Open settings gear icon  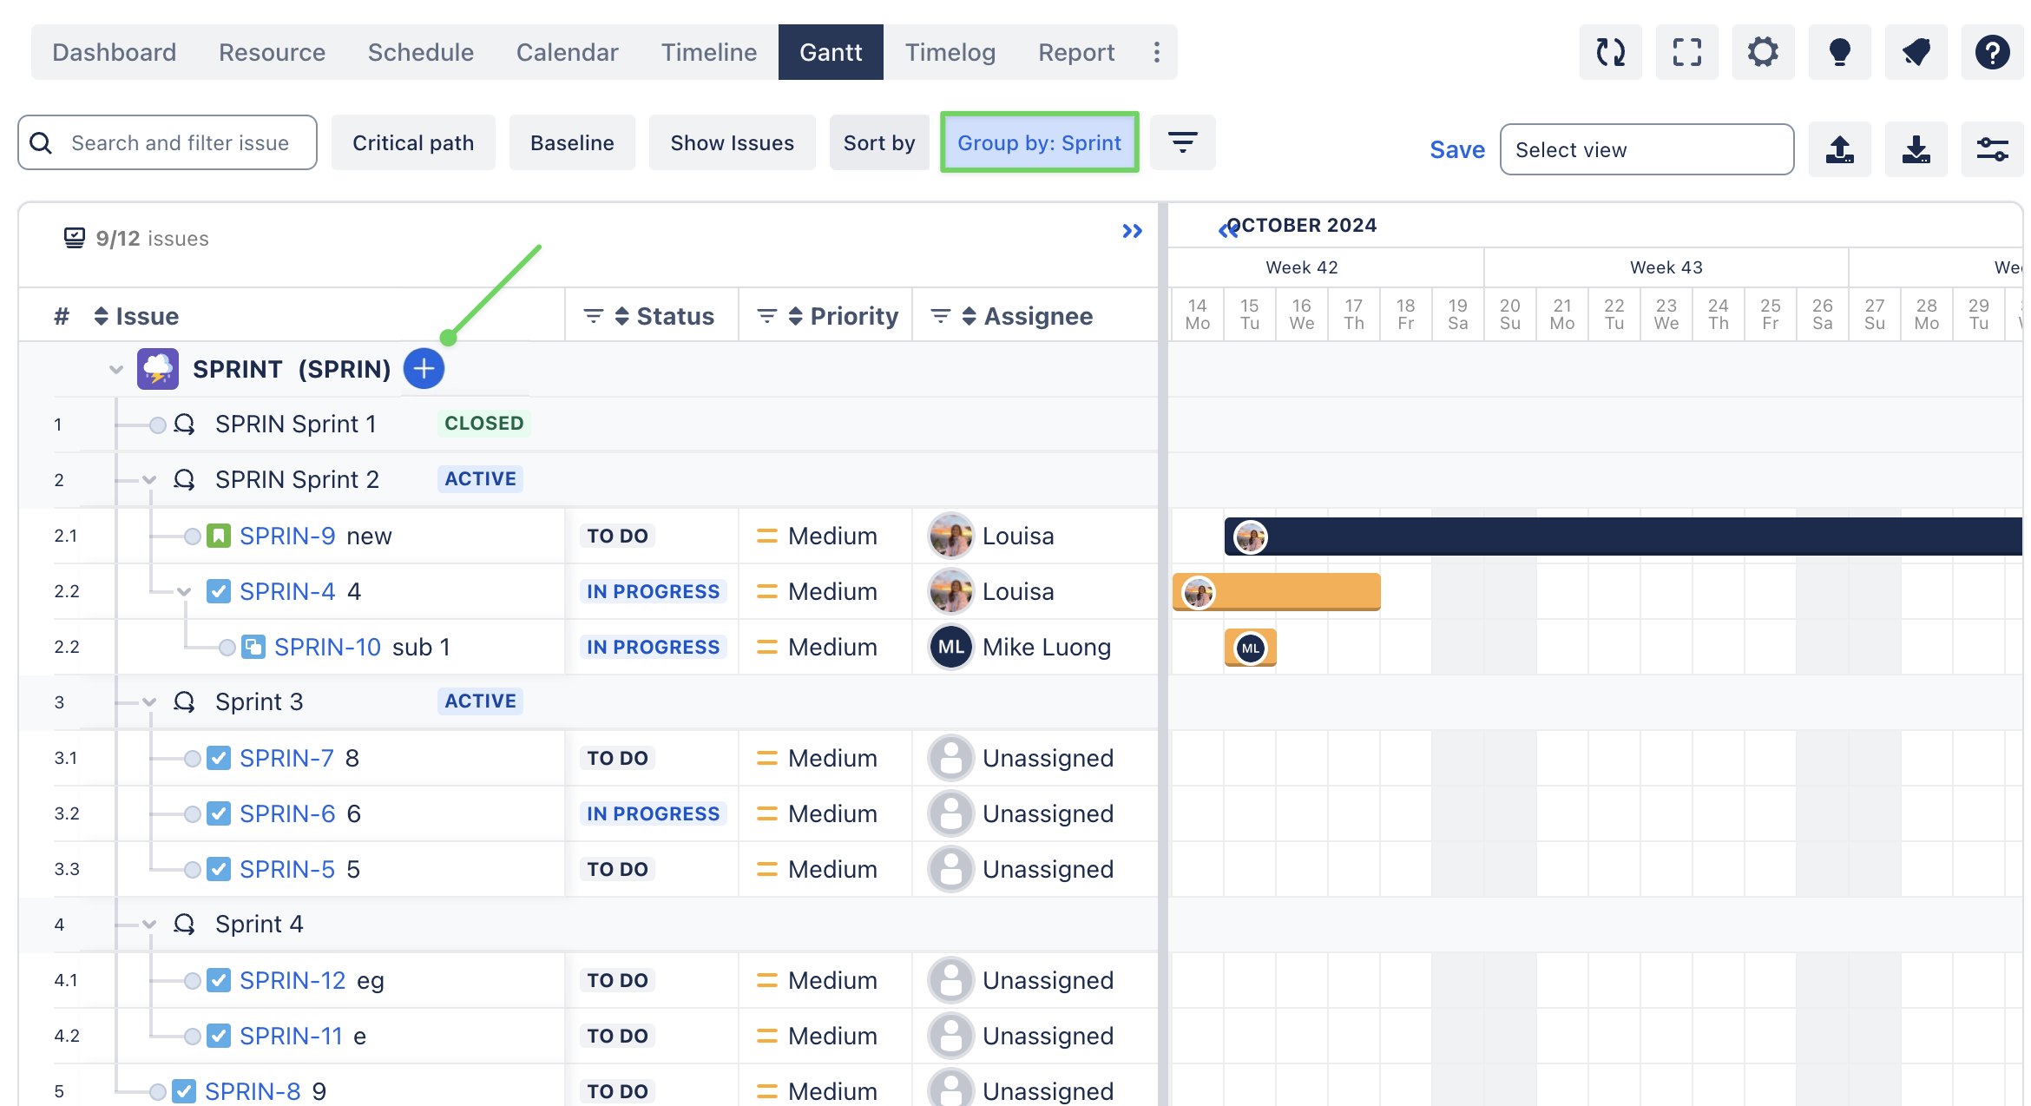[1763, 52]
